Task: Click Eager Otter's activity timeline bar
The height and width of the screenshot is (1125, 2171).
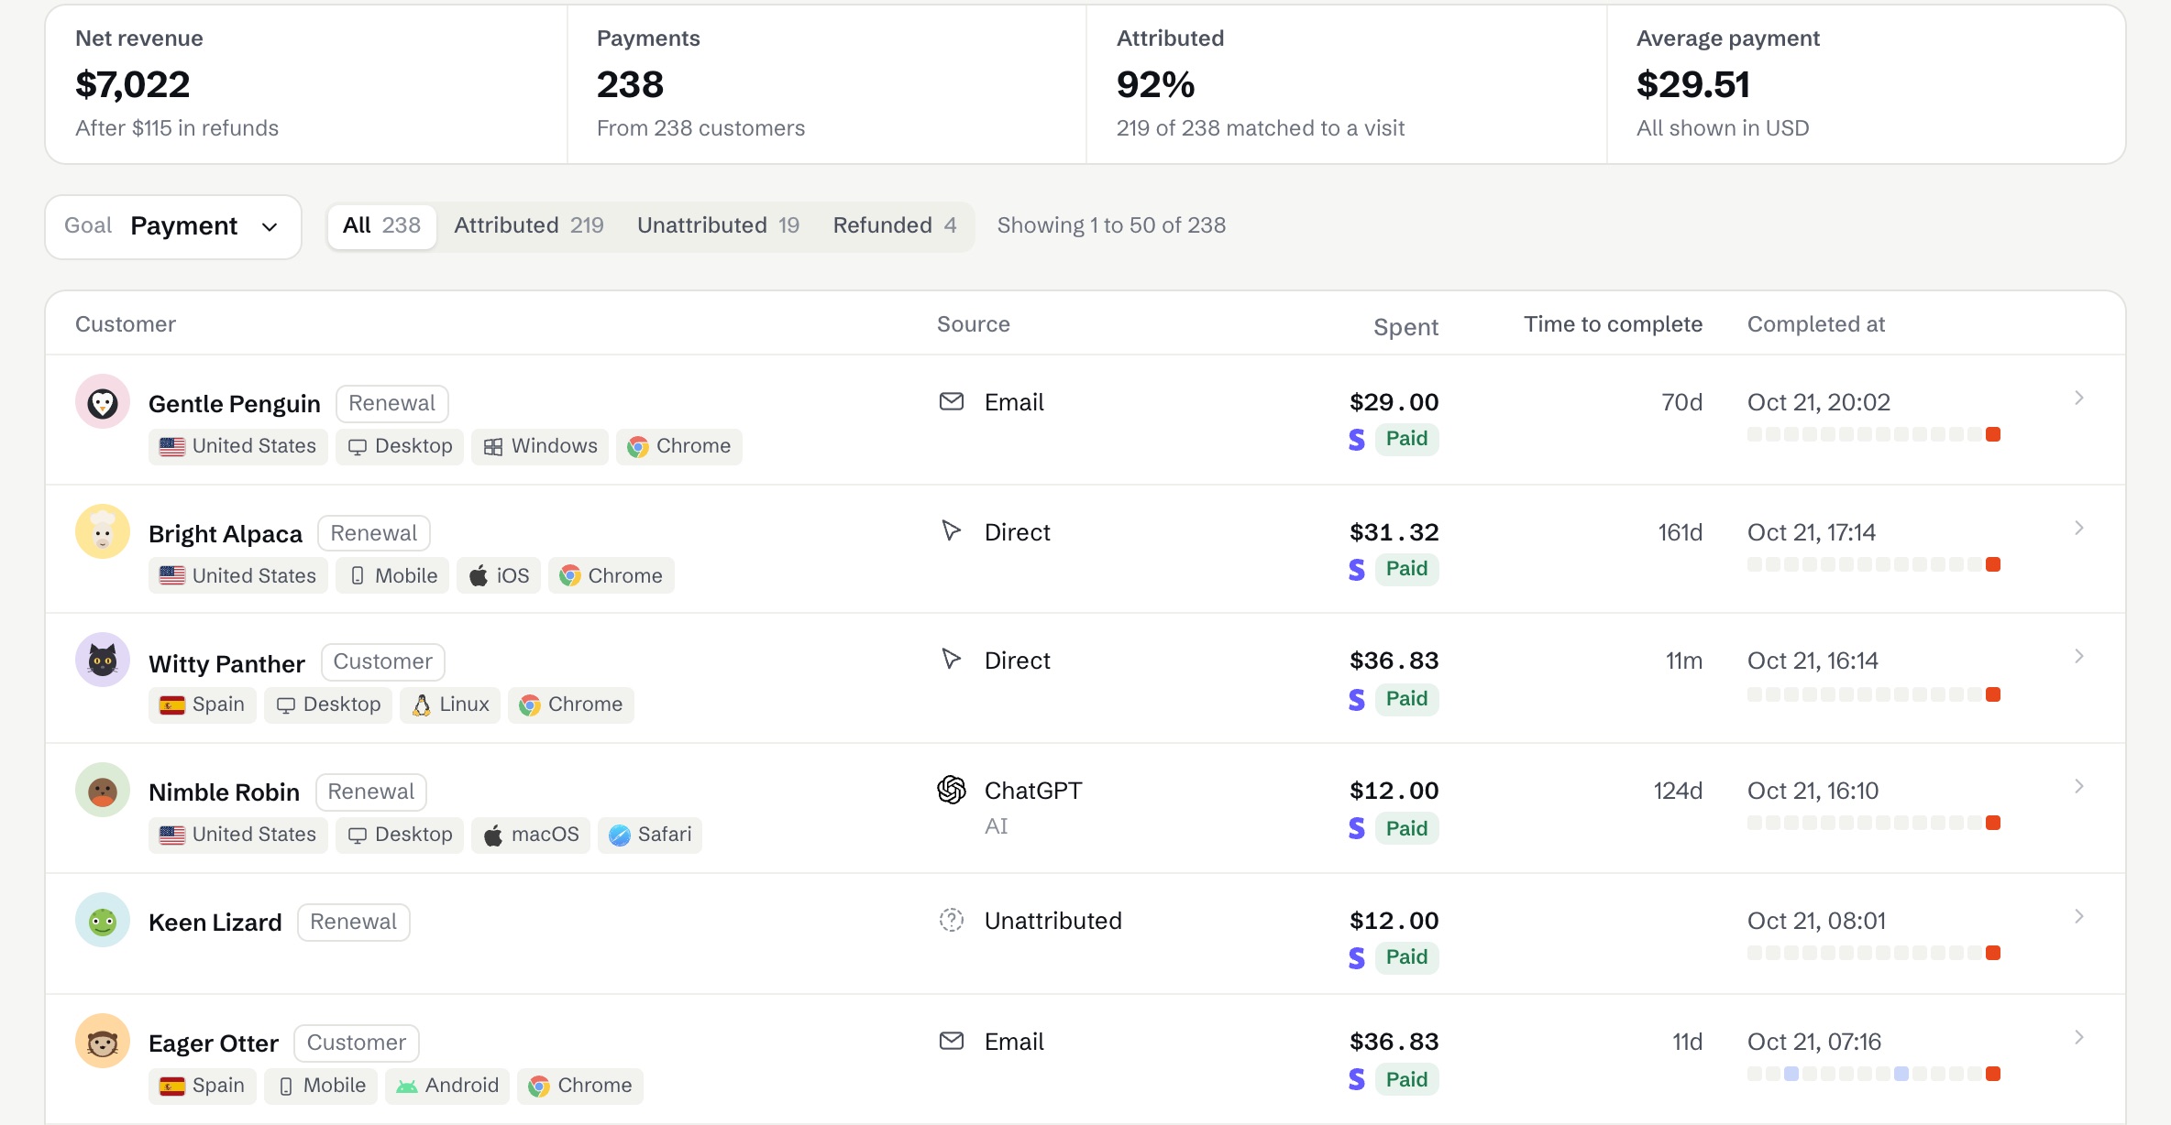Action: (1874, 1074)
